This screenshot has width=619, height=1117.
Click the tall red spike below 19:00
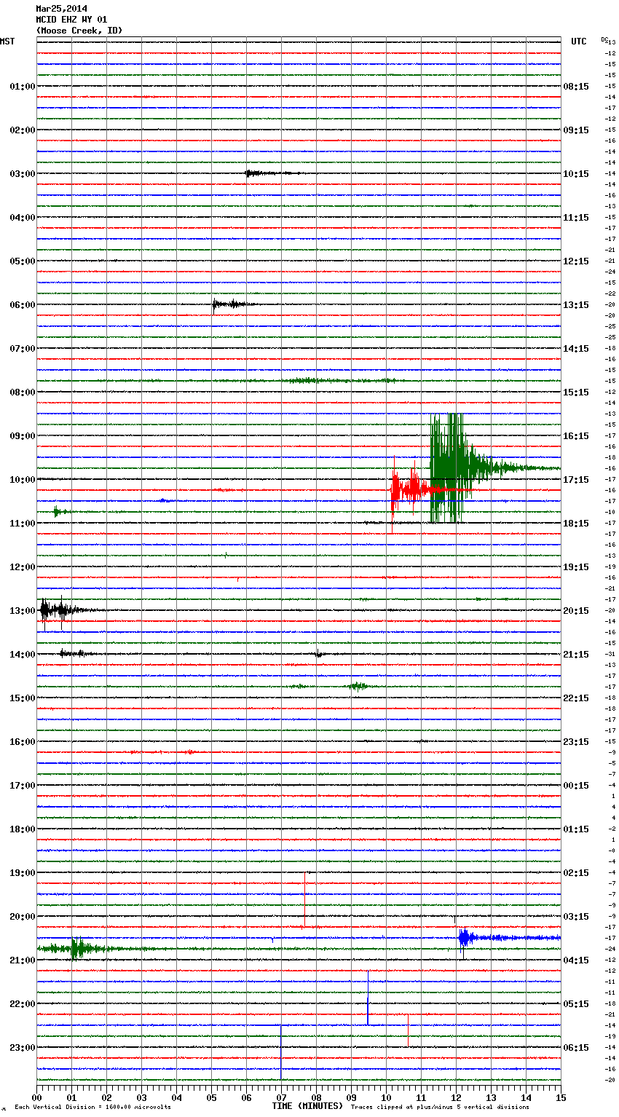[x=304, y=900]
